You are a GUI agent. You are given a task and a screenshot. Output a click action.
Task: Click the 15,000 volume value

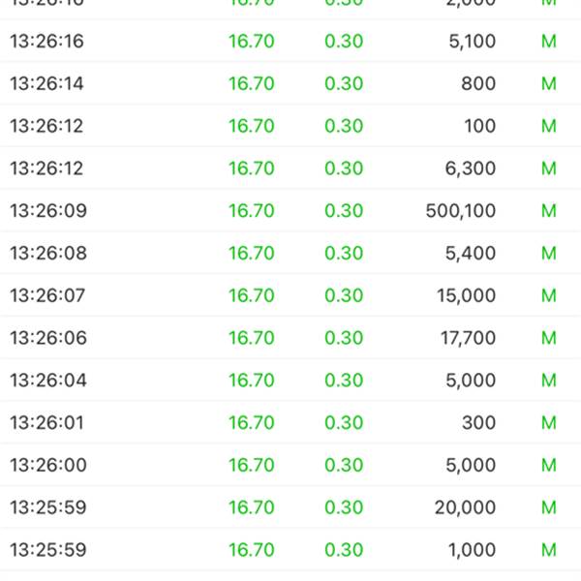tap(466, 295)
